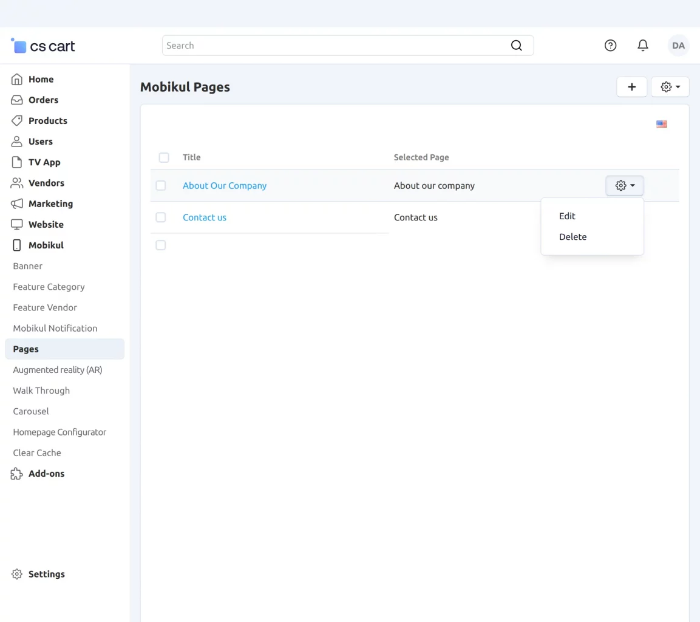Open the notifications bell

pyautogui.click(x=642, y=46)
